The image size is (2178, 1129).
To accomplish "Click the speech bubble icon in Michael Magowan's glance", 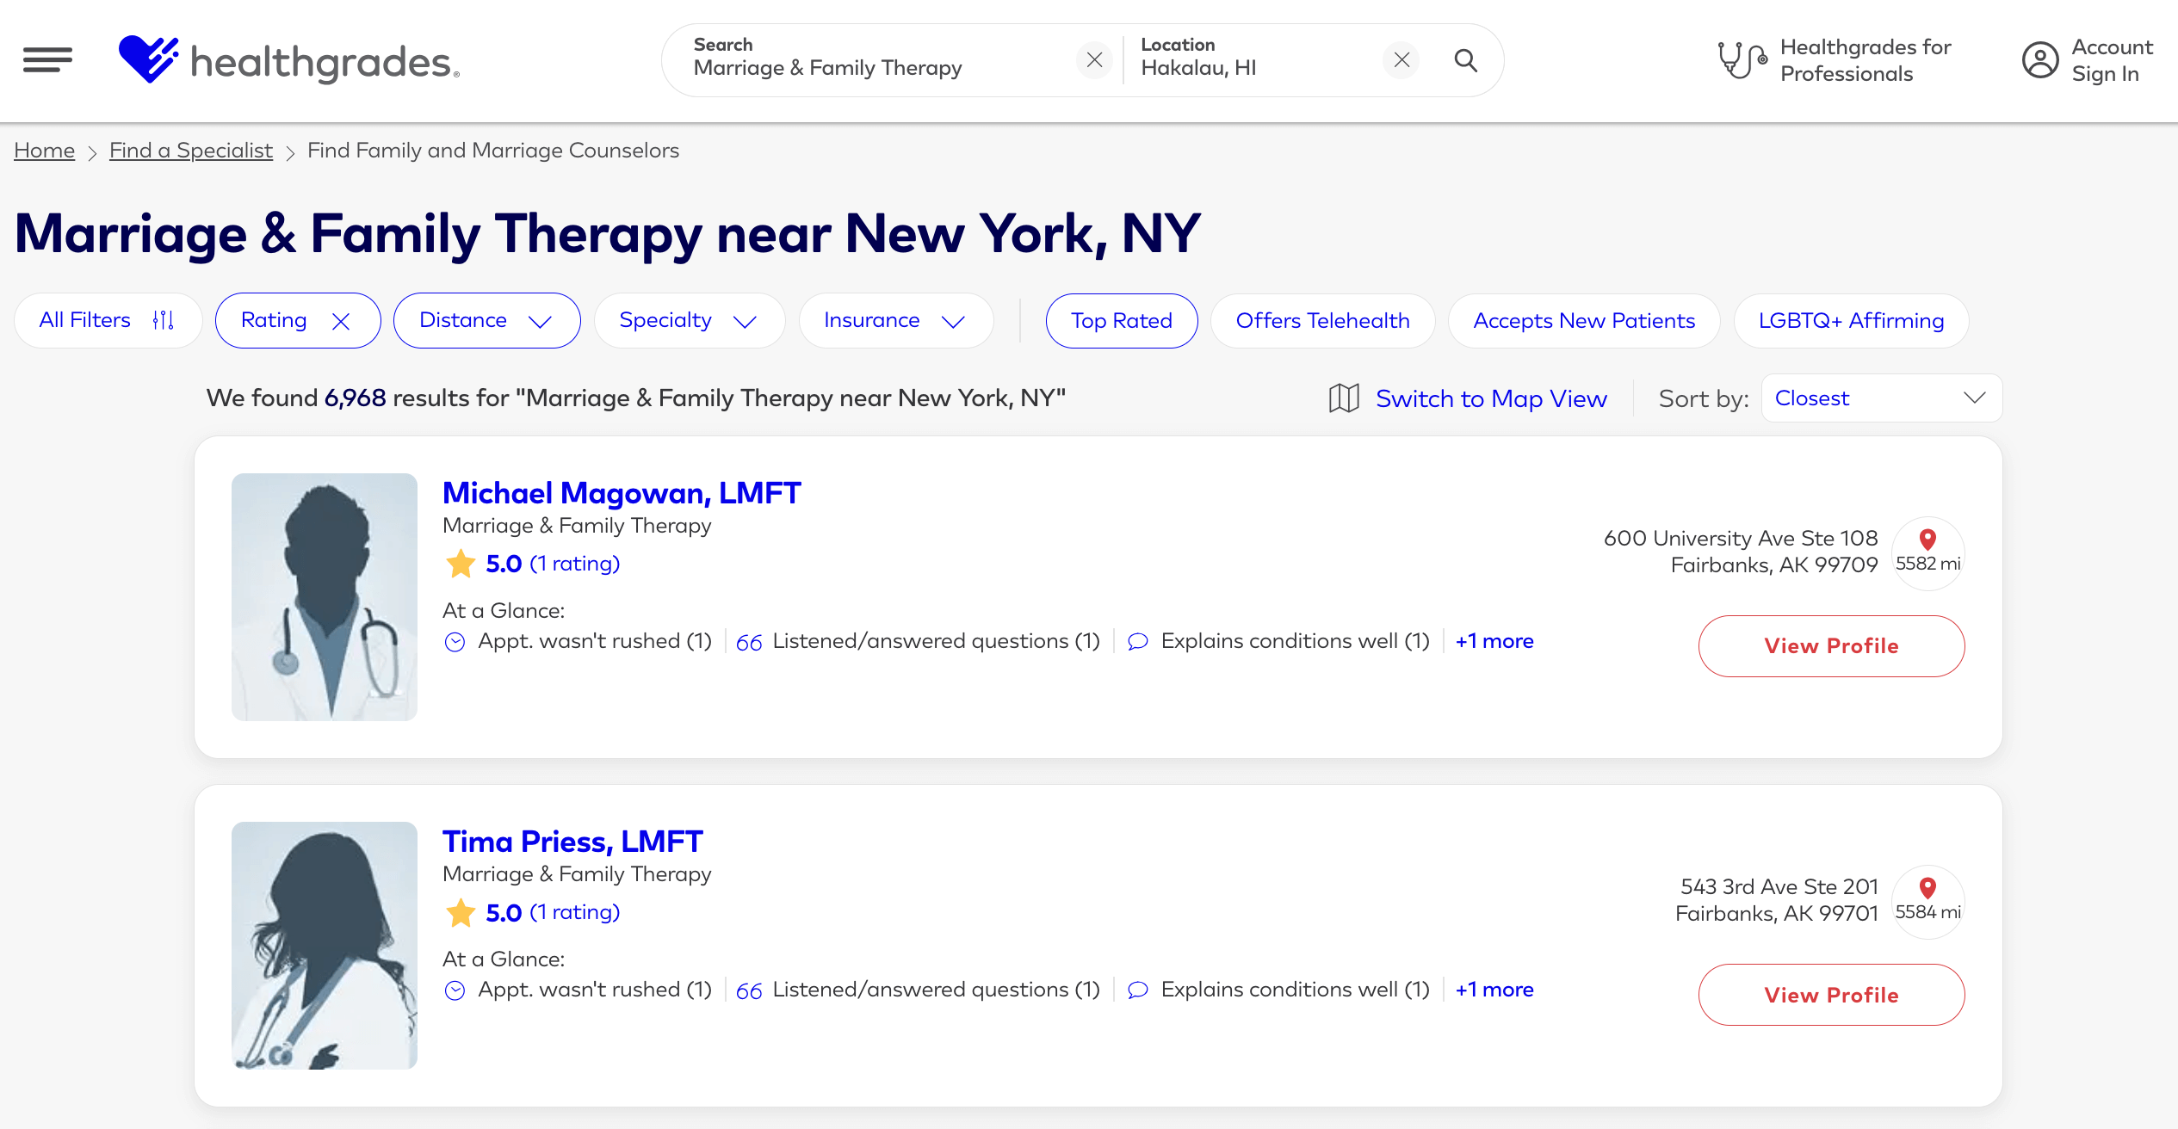I will coord(1137,642).
